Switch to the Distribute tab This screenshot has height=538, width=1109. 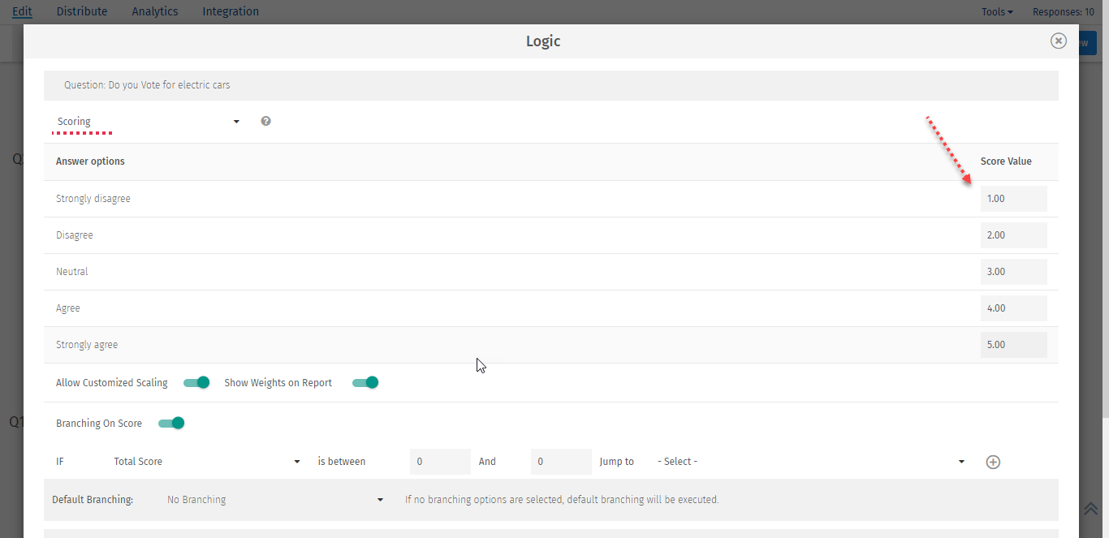pos(81,11)
